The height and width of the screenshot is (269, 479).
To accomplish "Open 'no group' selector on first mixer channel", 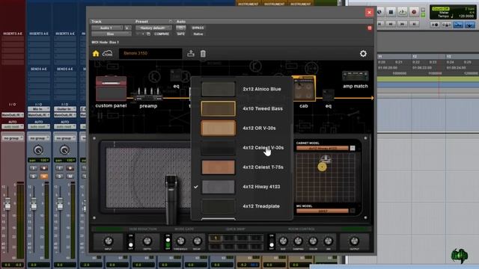I will point(13,138).
